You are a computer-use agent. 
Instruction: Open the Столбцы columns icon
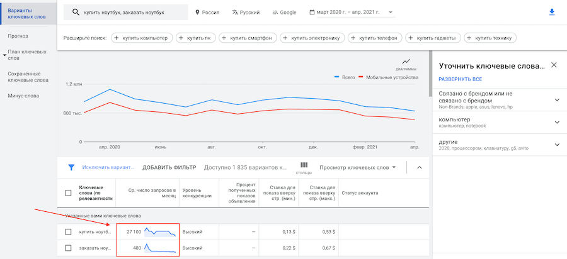304,167
